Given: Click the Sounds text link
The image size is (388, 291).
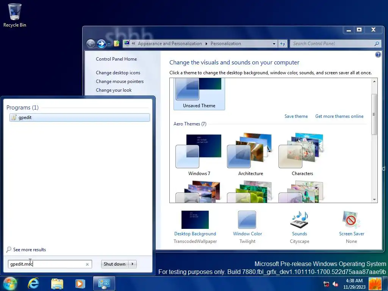Looking at the screenshot, I should 299,233.
